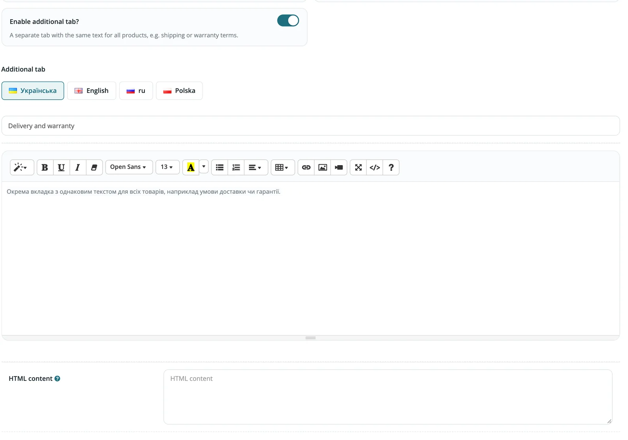Open code view with </> icon
This screenshot has width=628, height=440.
click(x=375, y=167)
